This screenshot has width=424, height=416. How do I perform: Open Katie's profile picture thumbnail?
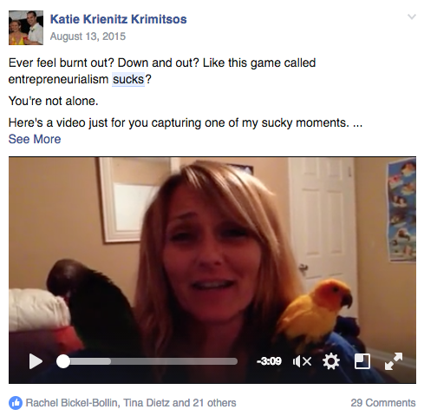[26, 28]
